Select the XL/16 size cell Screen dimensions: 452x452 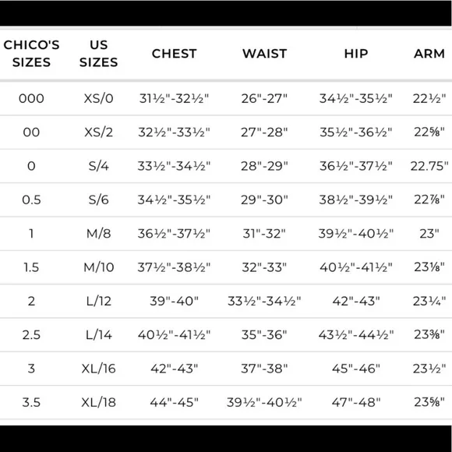pos(99,369)
